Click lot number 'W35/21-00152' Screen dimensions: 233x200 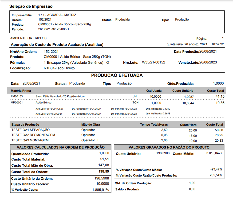click(x=153, y=62)
